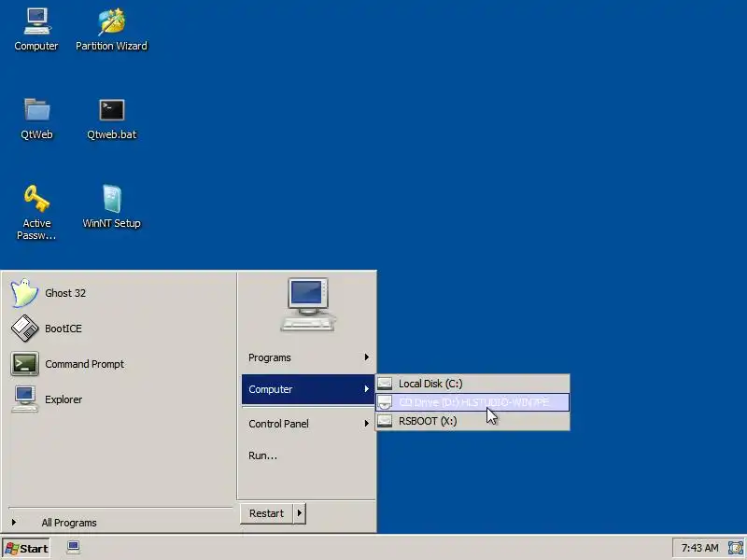
Task: Click the Start button label
Action: coord(34,549)
